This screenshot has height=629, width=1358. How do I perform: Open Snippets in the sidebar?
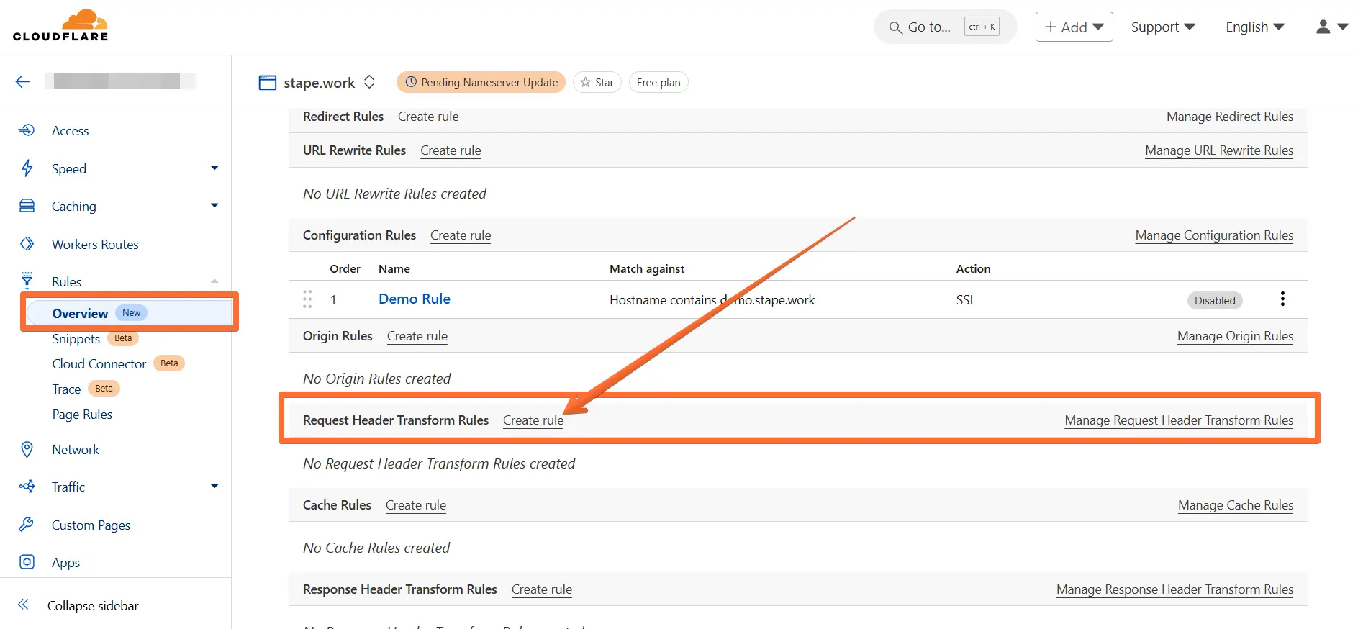click(76, 338)
